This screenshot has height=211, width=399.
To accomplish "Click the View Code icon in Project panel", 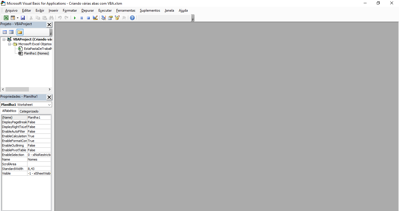I will pyautogui.click(x=5, y=32).
